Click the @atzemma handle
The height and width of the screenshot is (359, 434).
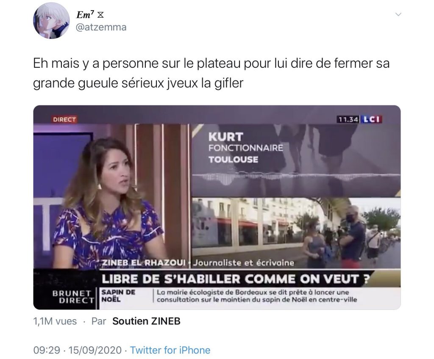(x=101, y=27)
